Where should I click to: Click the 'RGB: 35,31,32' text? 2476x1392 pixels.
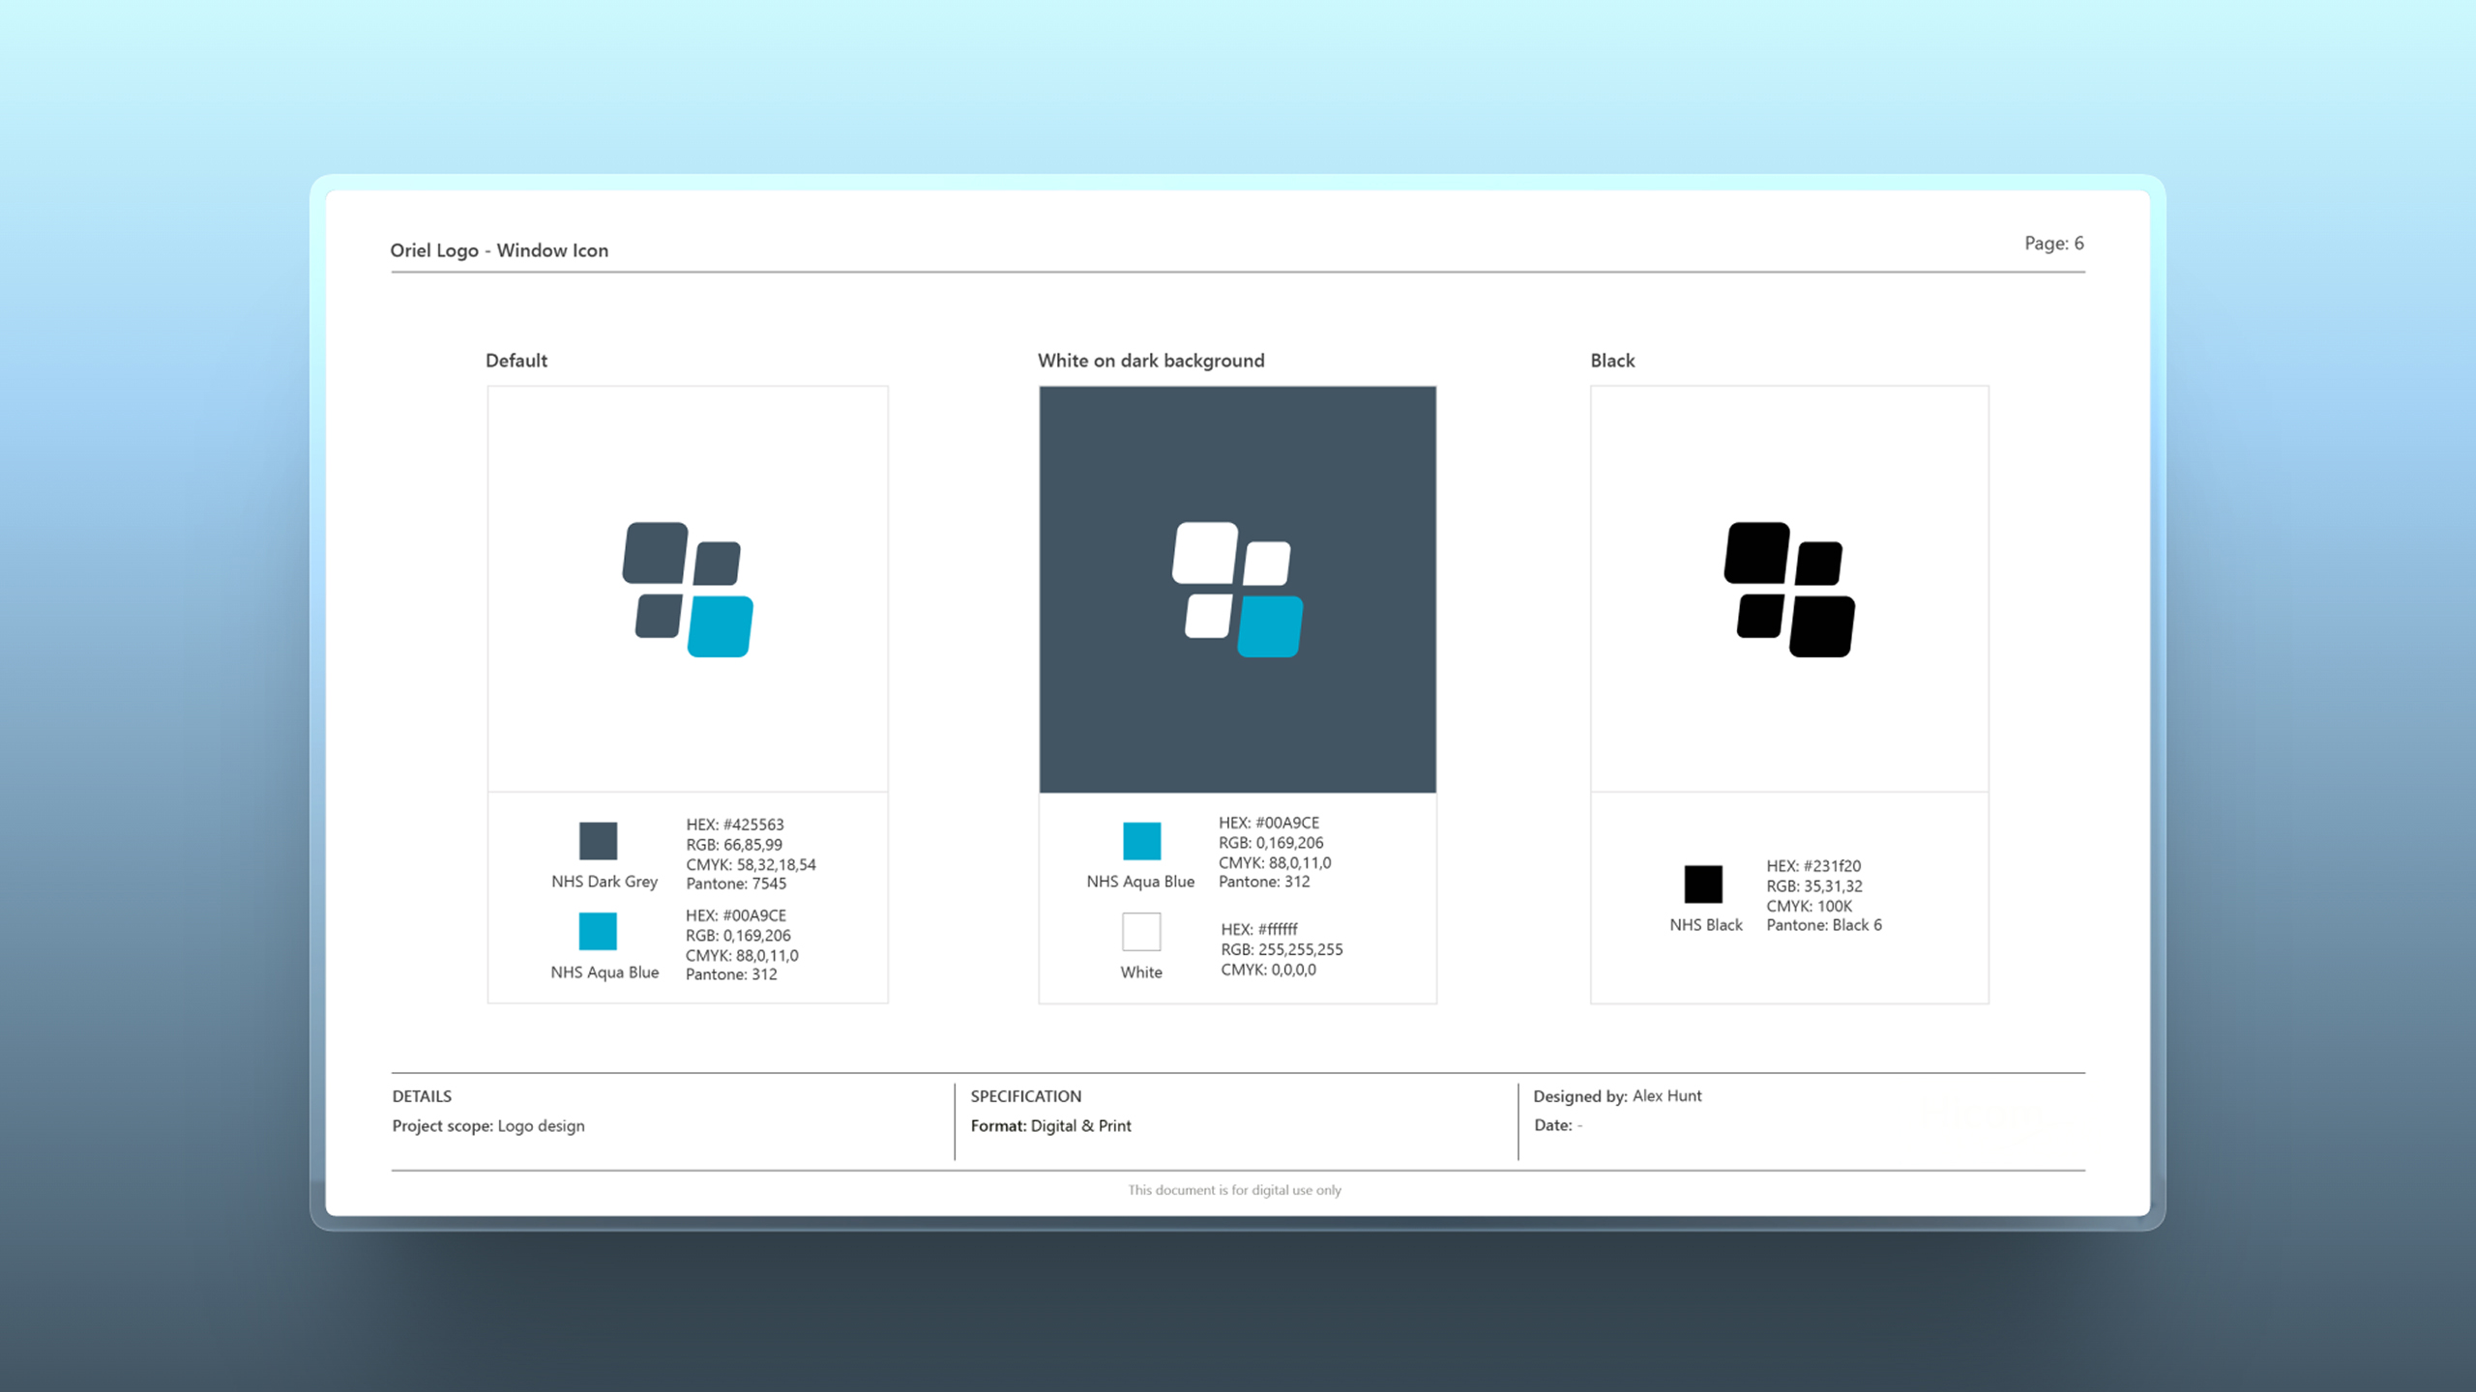pos(1814,885)
